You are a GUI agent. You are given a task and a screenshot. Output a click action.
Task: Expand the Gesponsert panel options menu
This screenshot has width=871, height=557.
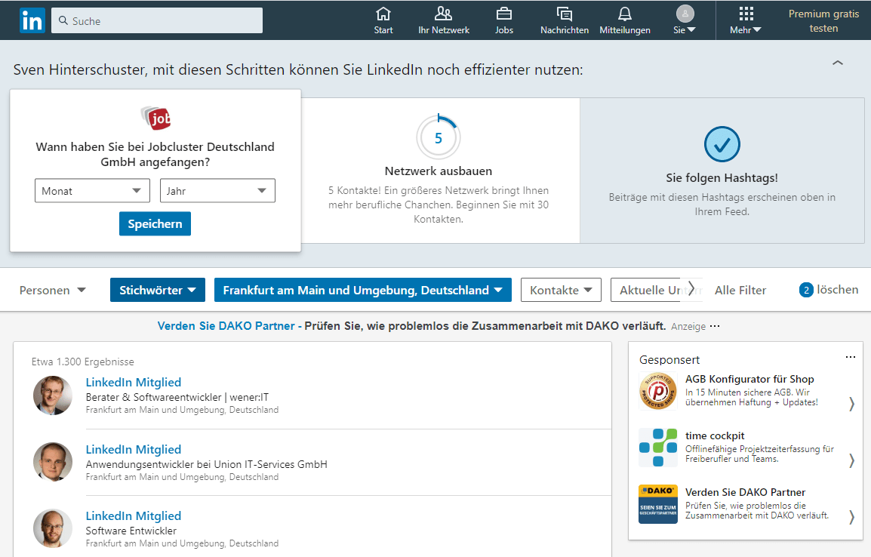pos(851,356)
